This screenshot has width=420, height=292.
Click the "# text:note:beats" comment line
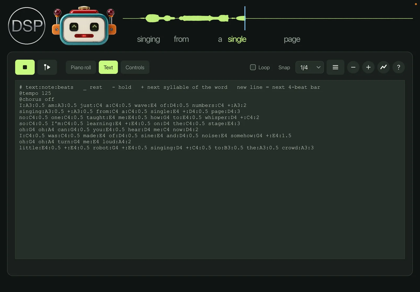pos(170,87)
